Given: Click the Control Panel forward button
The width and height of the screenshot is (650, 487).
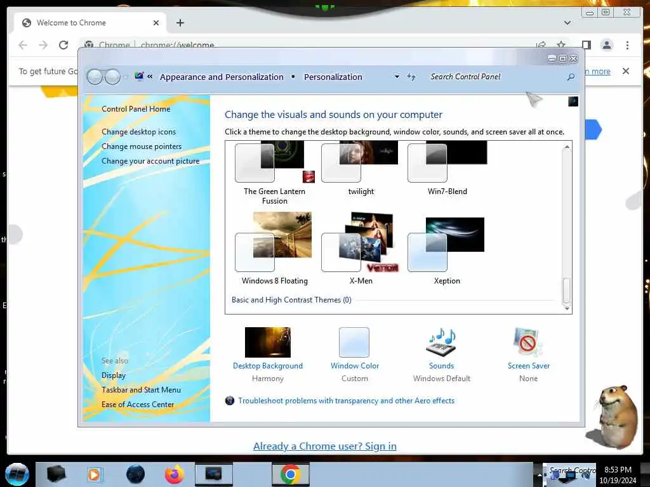Looking at the screenshot, I should (112, 77).
